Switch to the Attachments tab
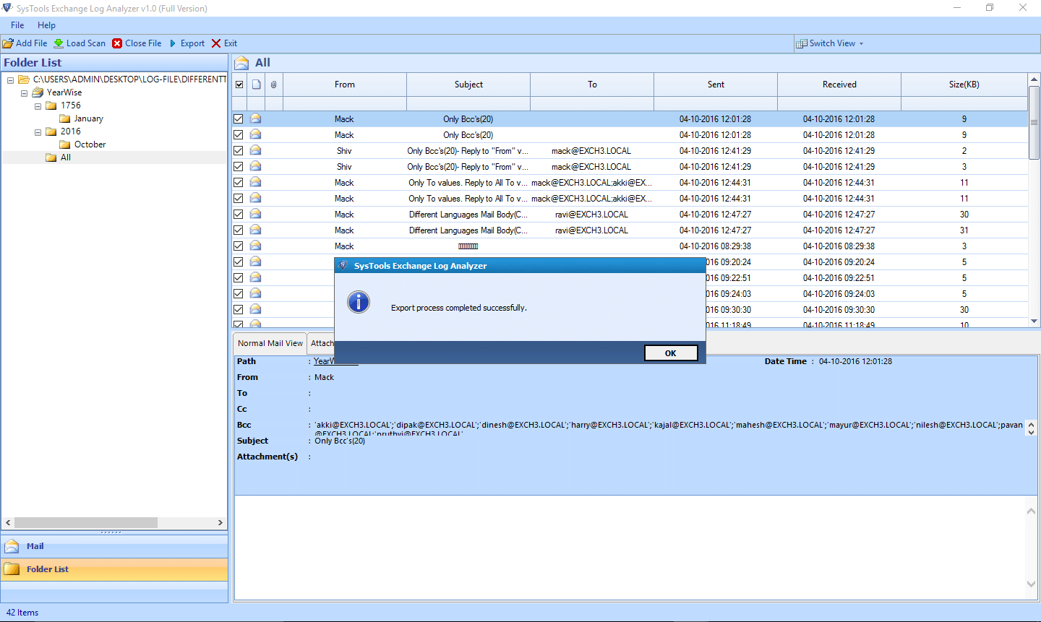The width and height of the screenshot is (1041, 622). point(322,343)
